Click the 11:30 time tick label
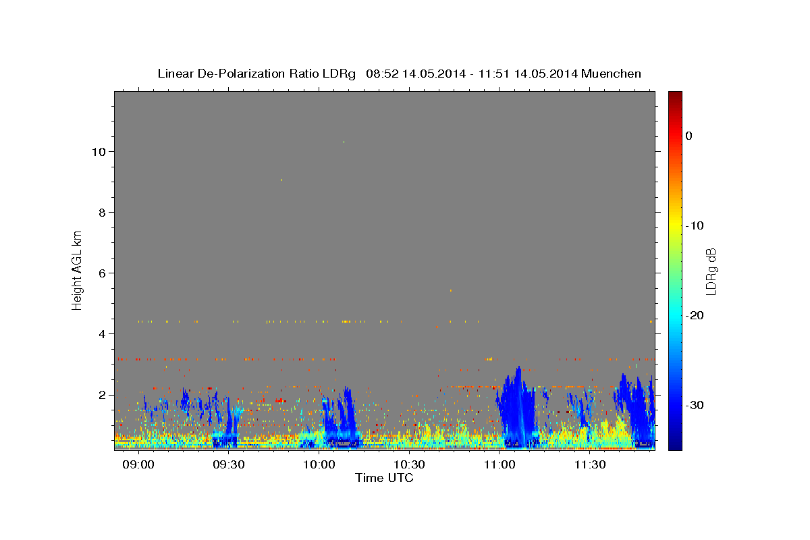Image resolution: width=810 pixels, height=540 pixels. [x=589, y=465]
